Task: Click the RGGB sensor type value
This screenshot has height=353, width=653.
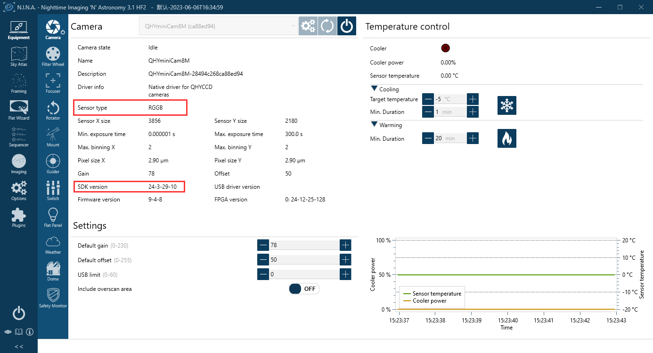Action: (x=155, y=108)
